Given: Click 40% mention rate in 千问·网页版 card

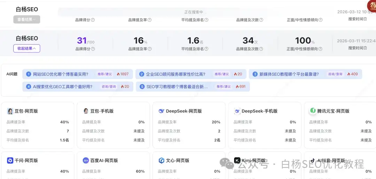Looking at the screenshot, I should 64,171.
